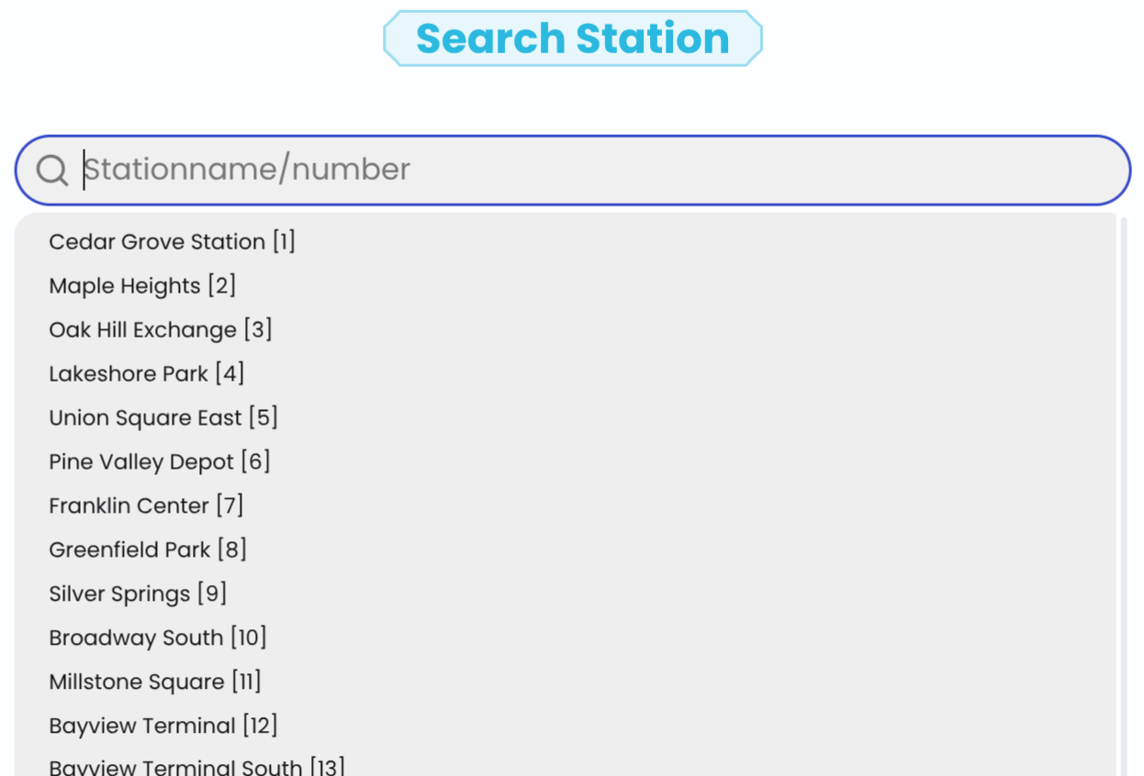The width and height of the screenshot is (1144, 776).
Task: Select Greenfield Park [8] station
Action: point(148,550)
